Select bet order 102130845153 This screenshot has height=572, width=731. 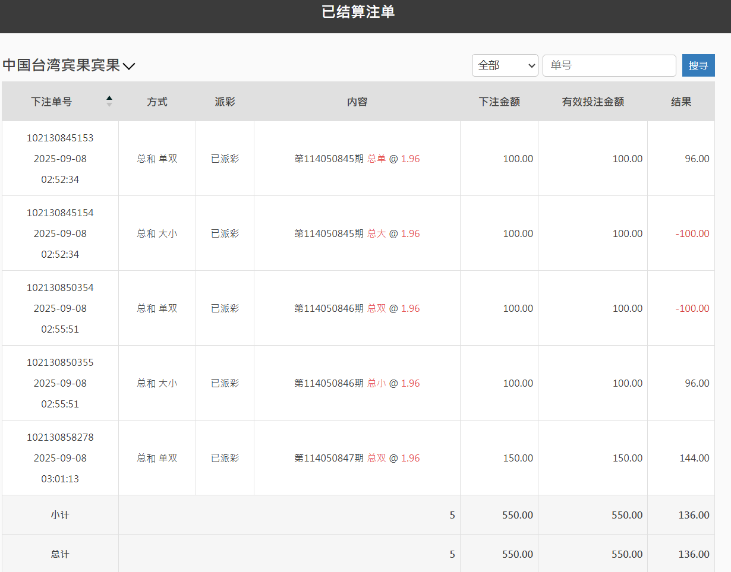click(59, 137)
